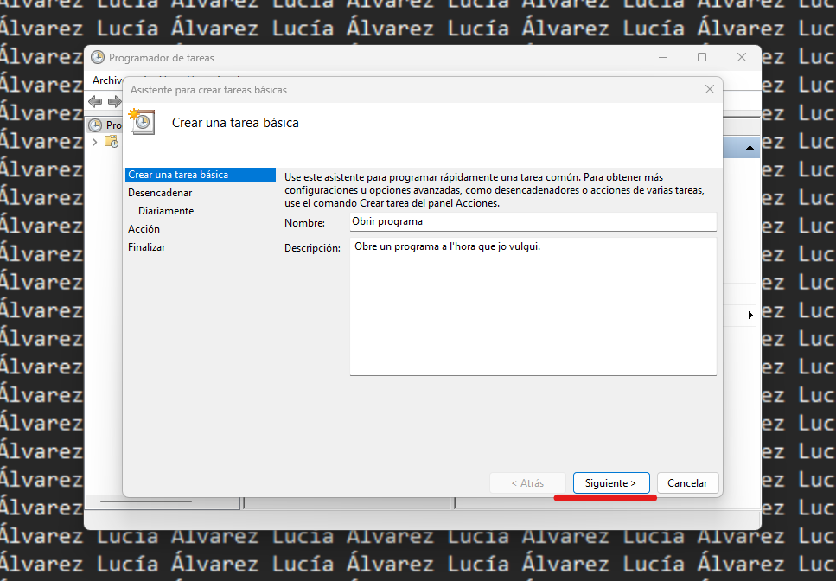Click the Siguiente button
The width and height of the screenshot is (836, 581).
click(611, 482)
